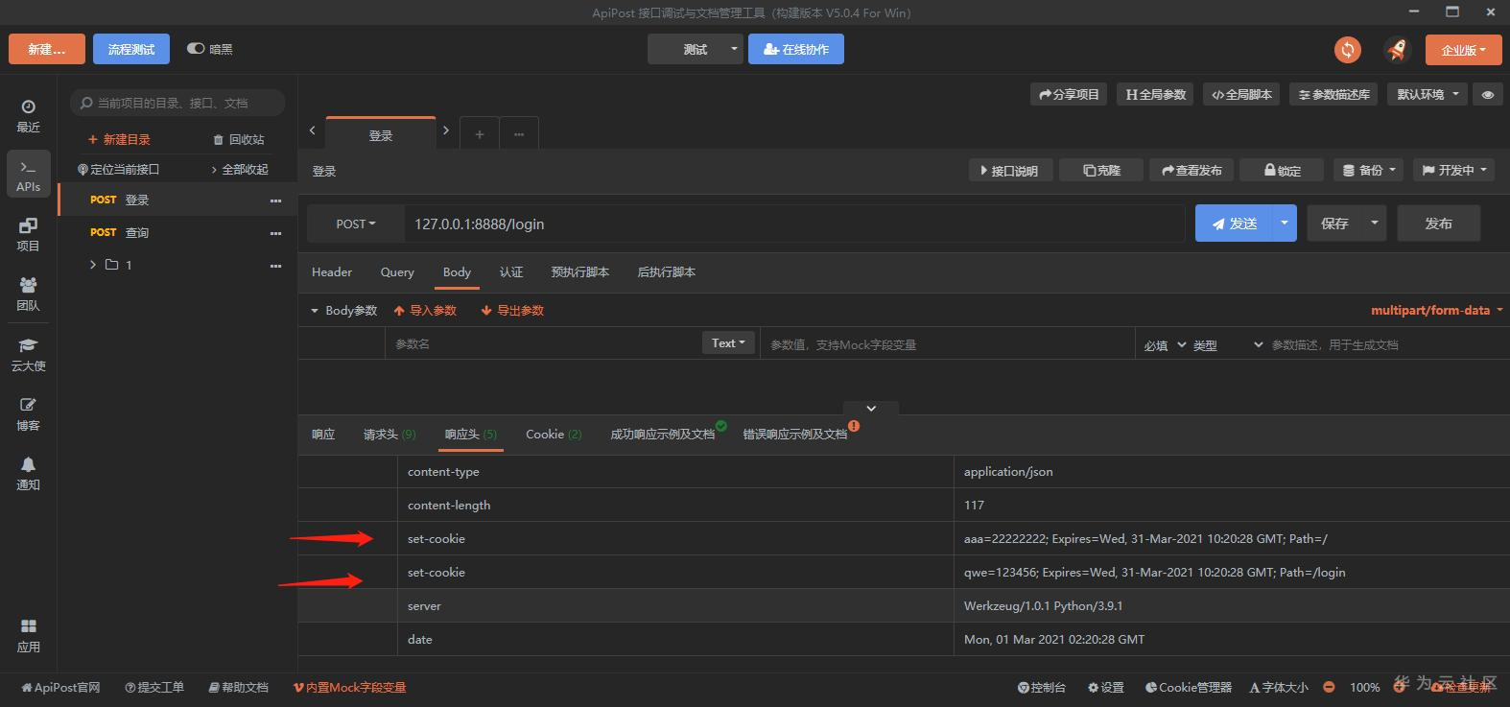Open more options for folder 1
This screenshot has height=707, width=1510.
[x=276, y=266]
